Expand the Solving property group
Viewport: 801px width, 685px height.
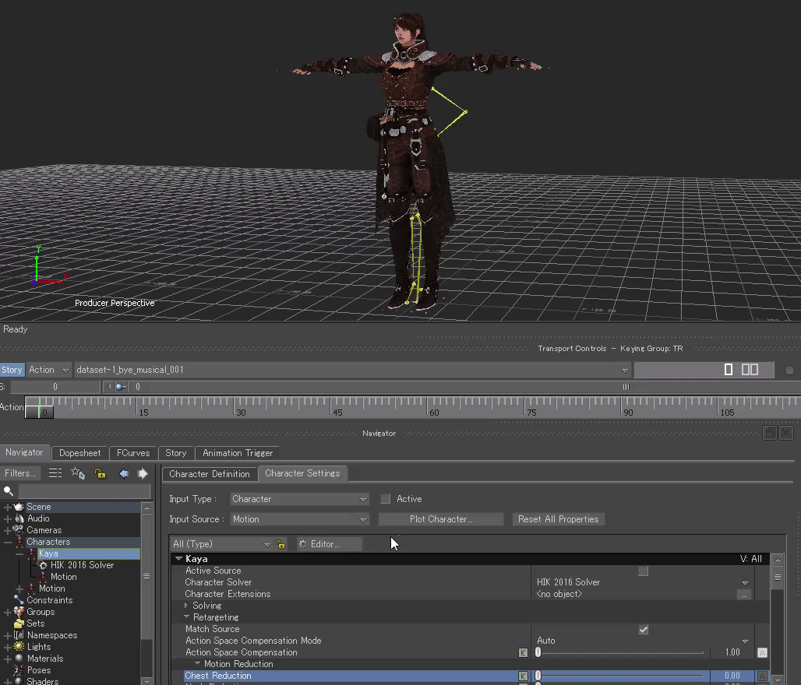tap(187, 606)
